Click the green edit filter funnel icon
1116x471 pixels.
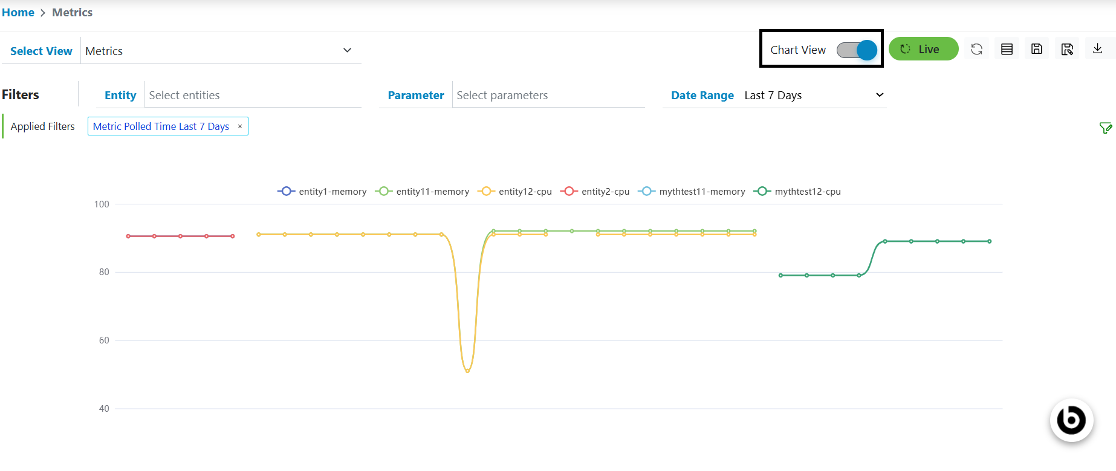click(1105, 128)
